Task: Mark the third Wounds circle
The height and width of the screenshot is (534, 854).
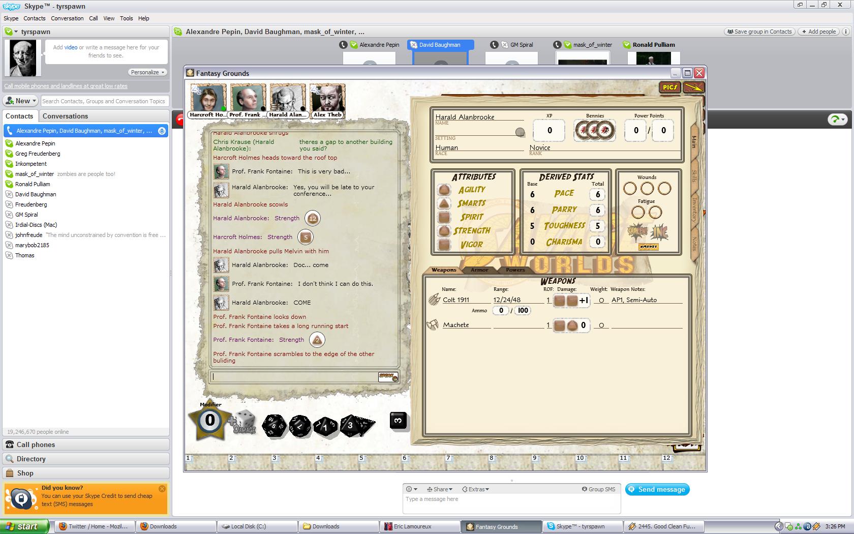Action: [664, 189]
